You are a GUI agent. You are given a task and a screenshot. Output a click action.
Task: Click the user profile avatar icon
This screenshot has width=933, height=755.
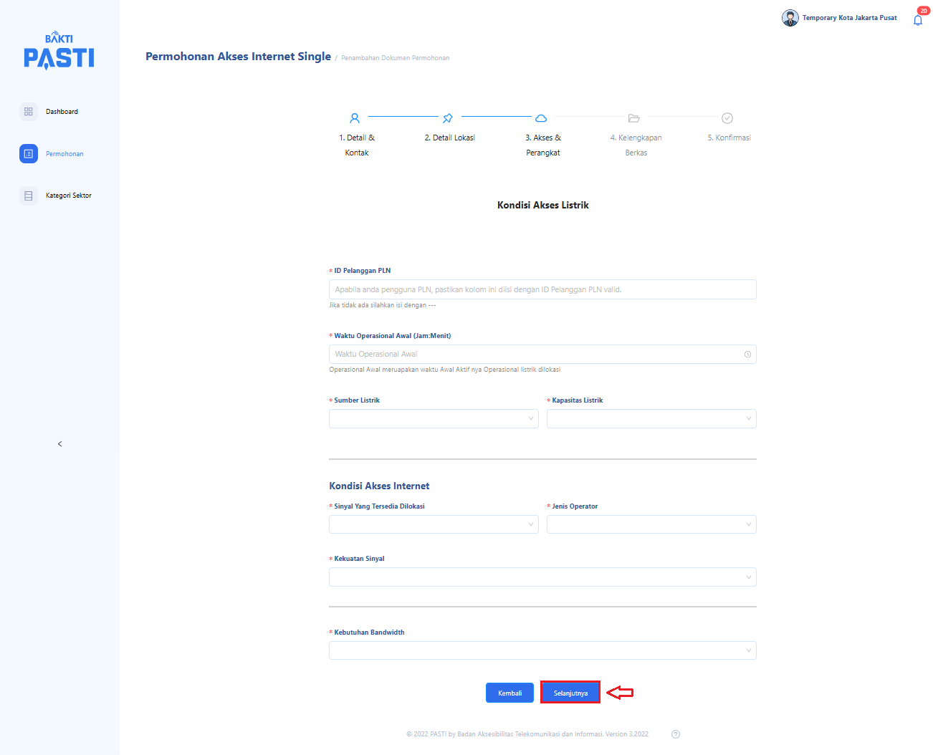(790, 18)
